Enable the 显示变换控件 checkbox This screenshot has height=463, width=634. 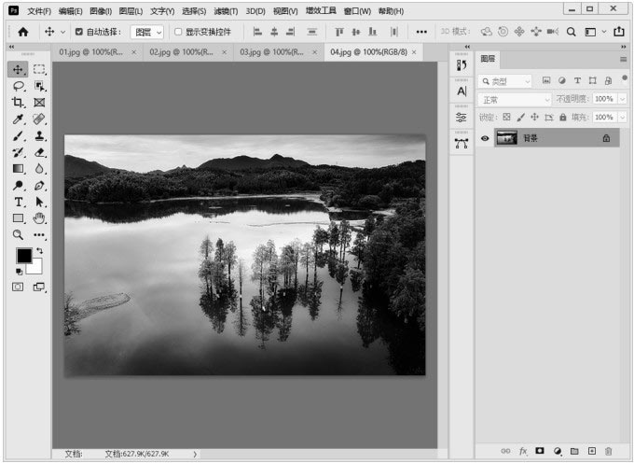(178, 31)
